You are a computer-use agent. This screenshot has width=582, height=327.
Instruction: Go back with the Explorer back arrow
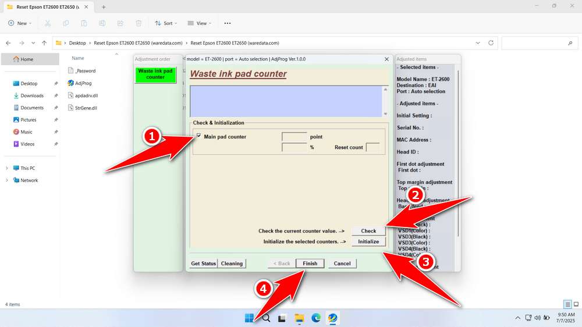tap(8, 43)
